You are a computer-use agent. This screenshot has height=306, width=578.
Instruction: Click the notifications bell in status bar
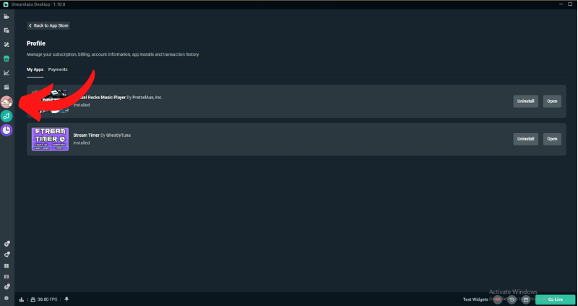(66, 299)
